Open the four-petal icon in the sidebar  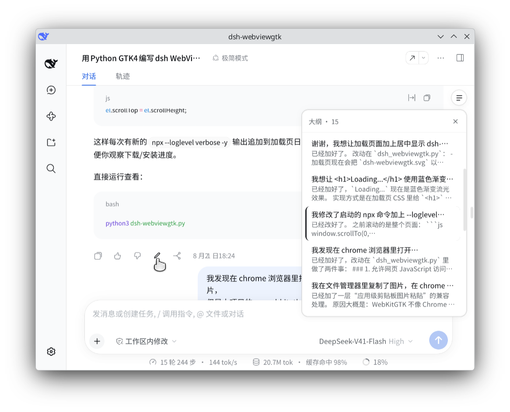[51, 116]
